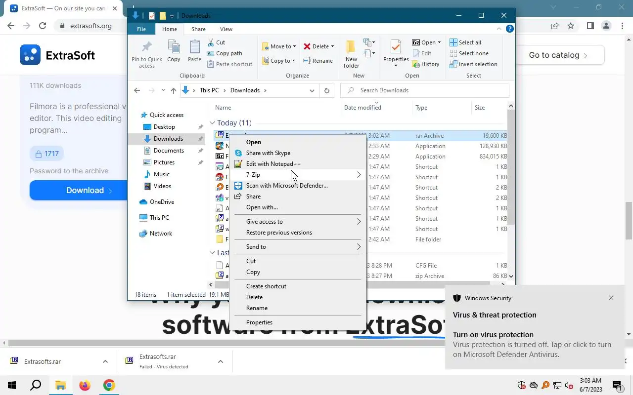Choose Scan with Microsoft Defender

[297, 186]
